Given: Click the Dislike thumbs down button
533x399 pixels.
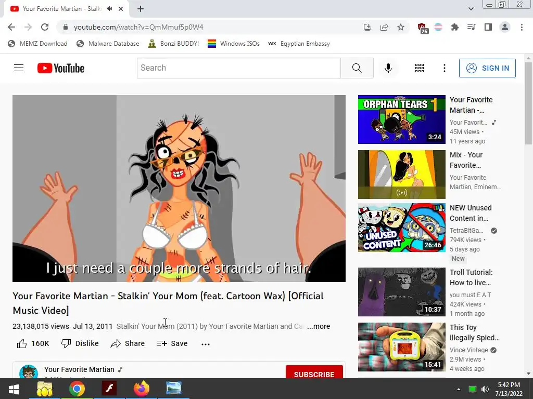Looking at the screenshot, I should tap(80, 343).
